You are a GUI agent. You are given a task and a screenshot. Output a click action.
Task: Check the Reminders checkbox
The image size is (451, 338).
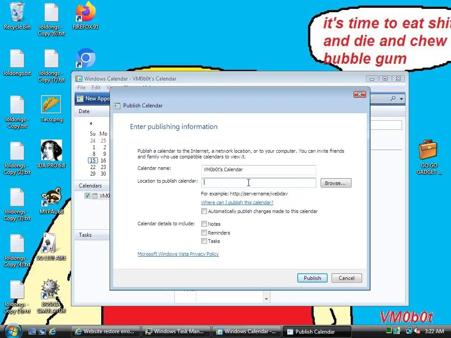[x=204, y=232]
